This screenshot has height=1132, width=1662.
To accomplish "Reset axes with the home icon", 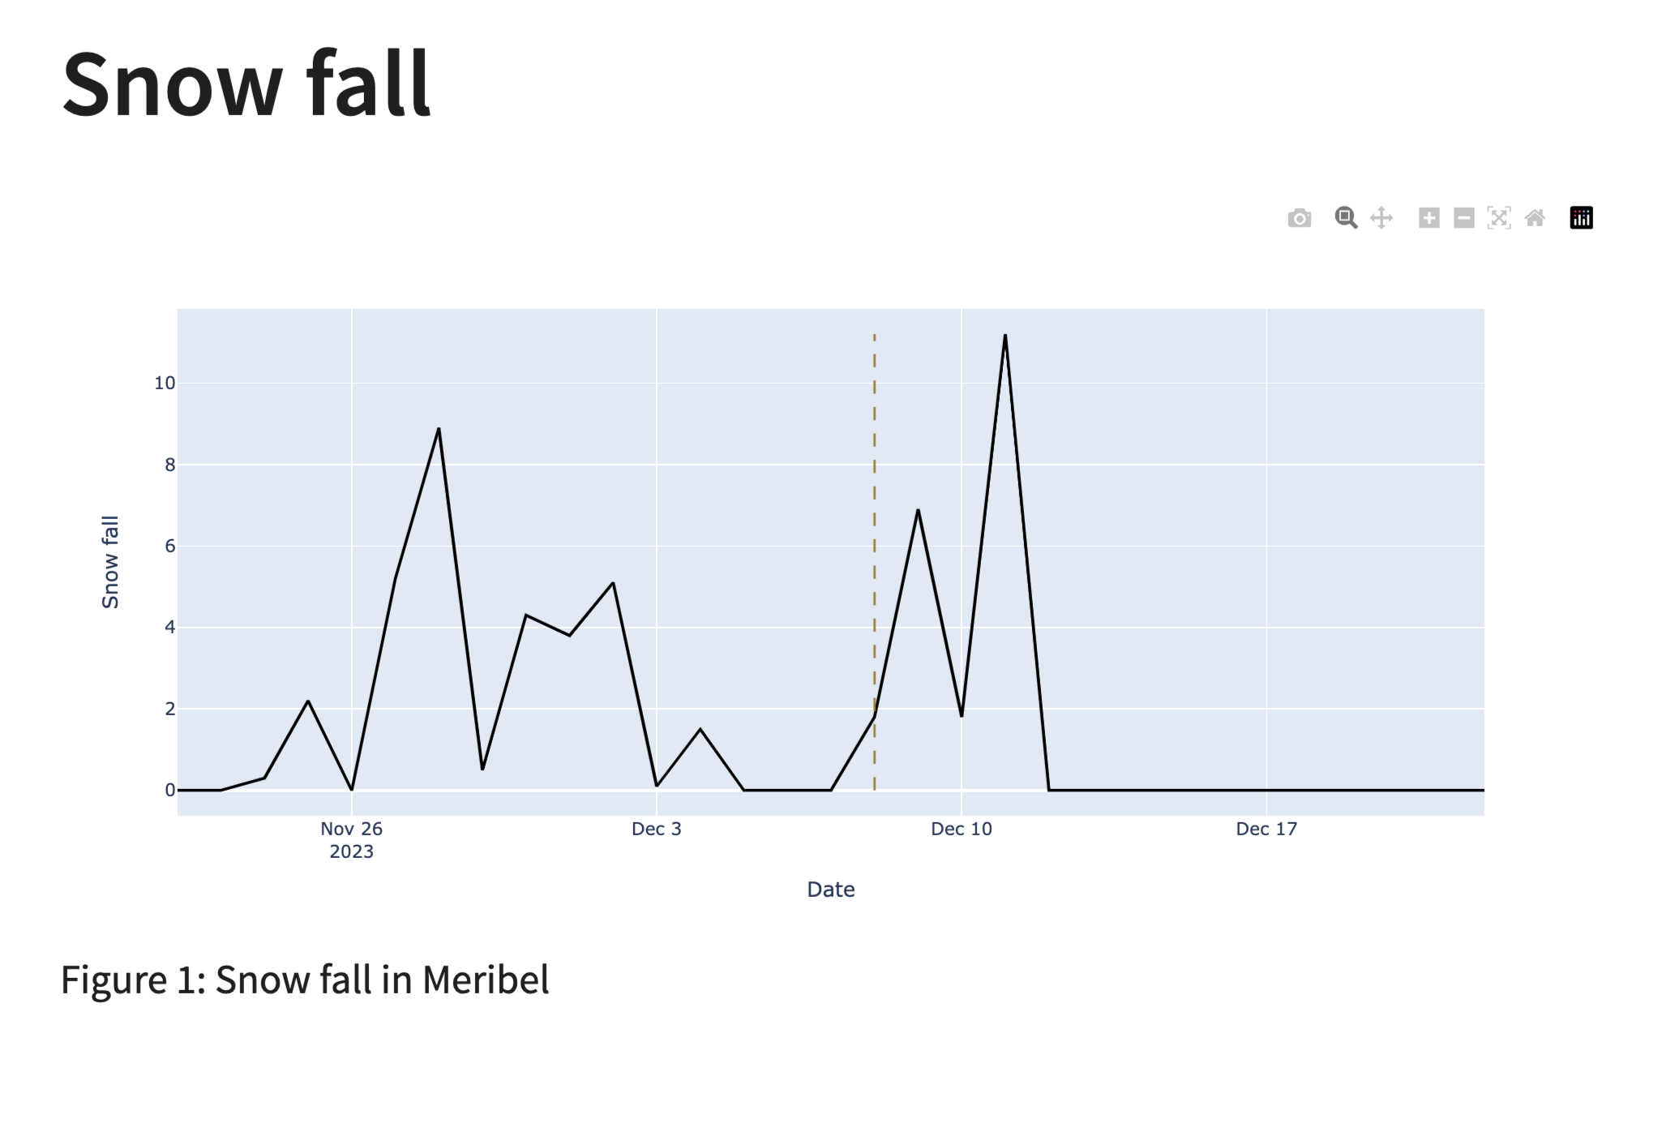I will click(1535, 218).
